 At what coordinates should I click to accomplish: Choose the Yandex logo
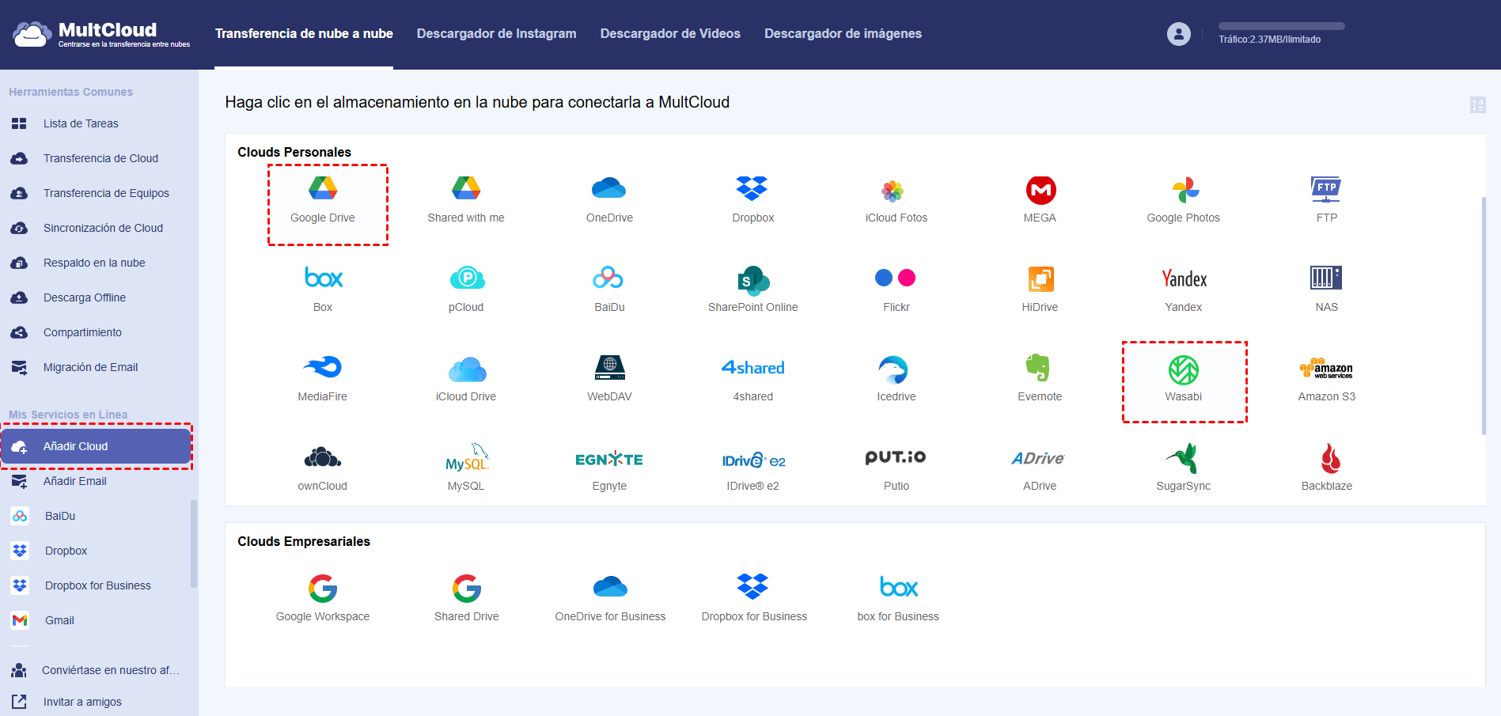coord(1185,278)
